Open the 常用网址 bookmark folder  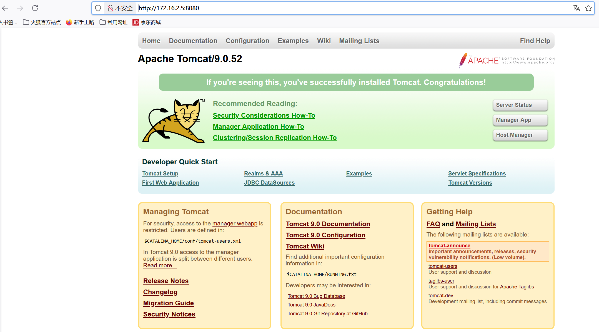pos(114,22)
